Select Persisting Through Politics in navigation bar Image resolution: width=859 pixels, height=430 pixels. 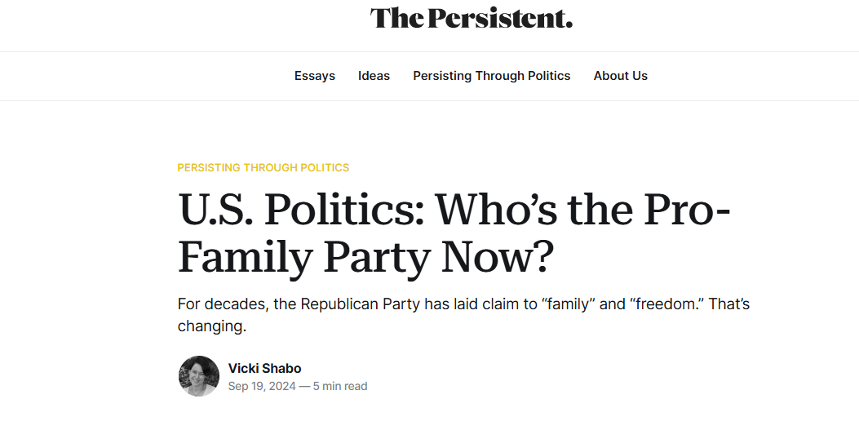tap(491, 76)
